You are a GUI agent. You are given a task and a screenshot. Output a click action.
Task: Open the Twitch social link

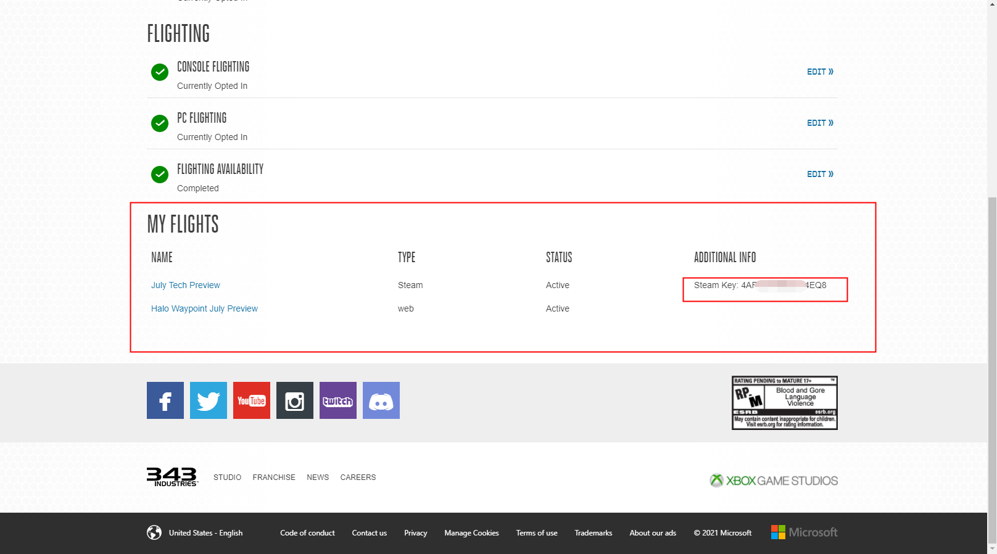click(x=338, y=400)
